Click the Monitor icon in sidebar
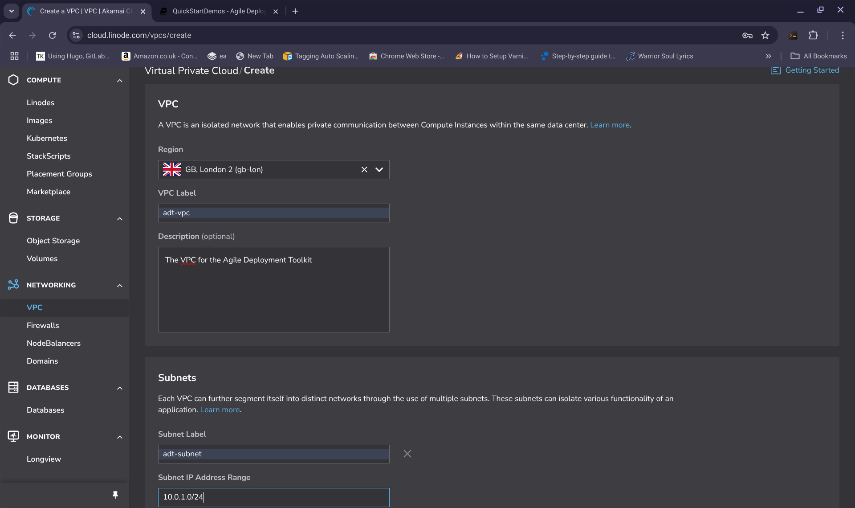 [x=13, y=436]
